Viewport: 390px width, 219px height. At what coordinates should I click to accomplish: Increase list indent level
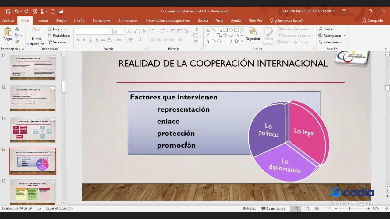(179, 31)
